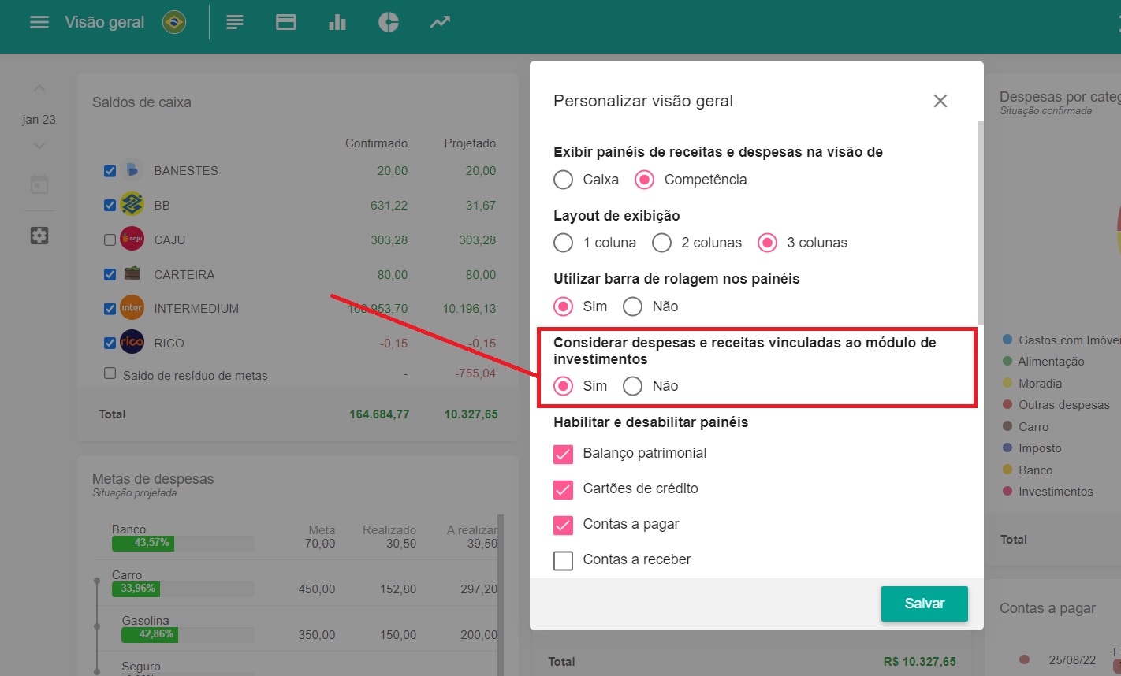Click the dialog's vertical scrollbar
The height and width of the screenshot is (676, 1121).
click(980, 221)
